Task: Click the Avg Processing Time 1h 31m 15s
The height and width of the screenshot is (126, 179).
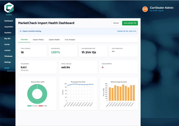Action: (x=89, y=52)
